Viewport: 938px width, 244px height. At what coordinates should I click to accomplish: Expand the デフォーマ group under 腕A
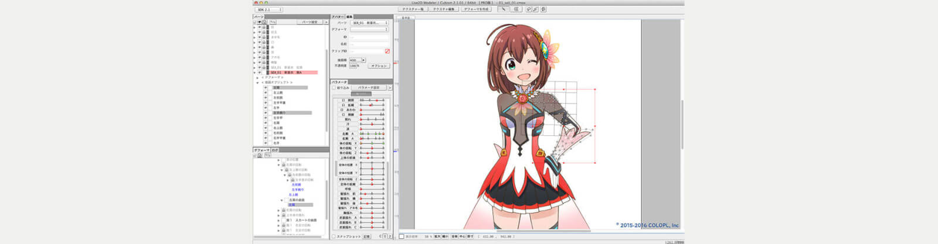pyautogui.click(x=258, y=77)
